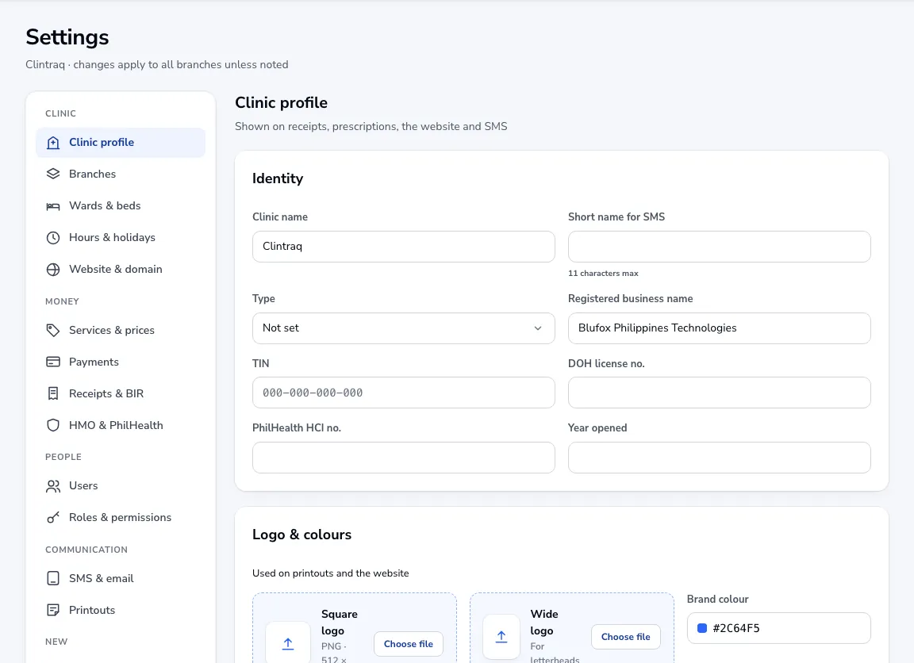This screenshot has width=914, height=663.
Task: Go to Receipts & BIR
Action: coord(121,394)
